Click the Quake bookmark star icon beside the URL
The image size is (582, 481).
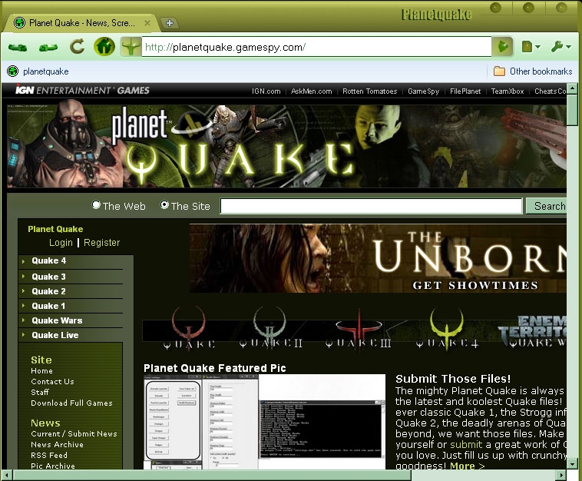[x=131, y=47]
